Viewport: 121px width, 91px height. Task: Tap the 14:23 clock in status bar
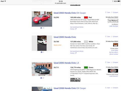point(61,1)
